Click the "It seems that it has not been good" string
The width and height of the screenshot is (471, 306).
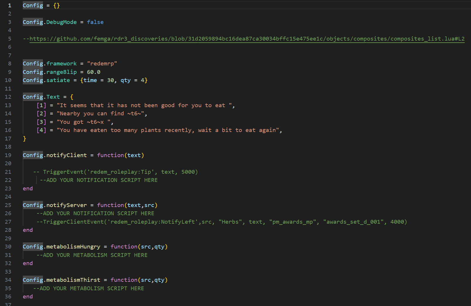(144, 105)
